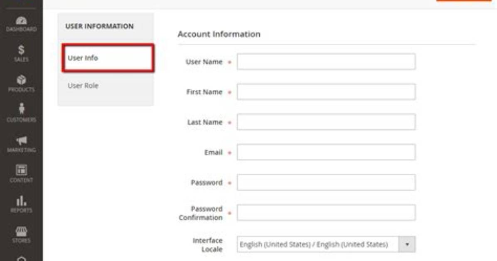The height and width of the screenshot is (261, 497).
Task: Open the Stores storefront icon
Action: (21, 231)
